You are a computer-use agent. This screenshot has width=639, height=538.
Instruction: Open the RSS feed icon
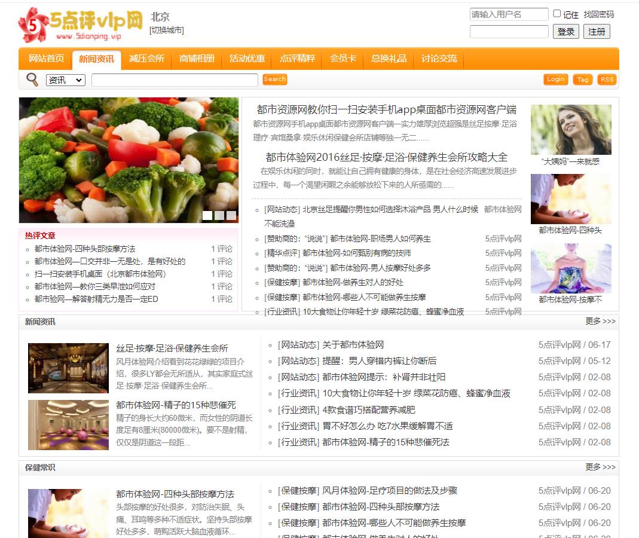tap(607, 79)
